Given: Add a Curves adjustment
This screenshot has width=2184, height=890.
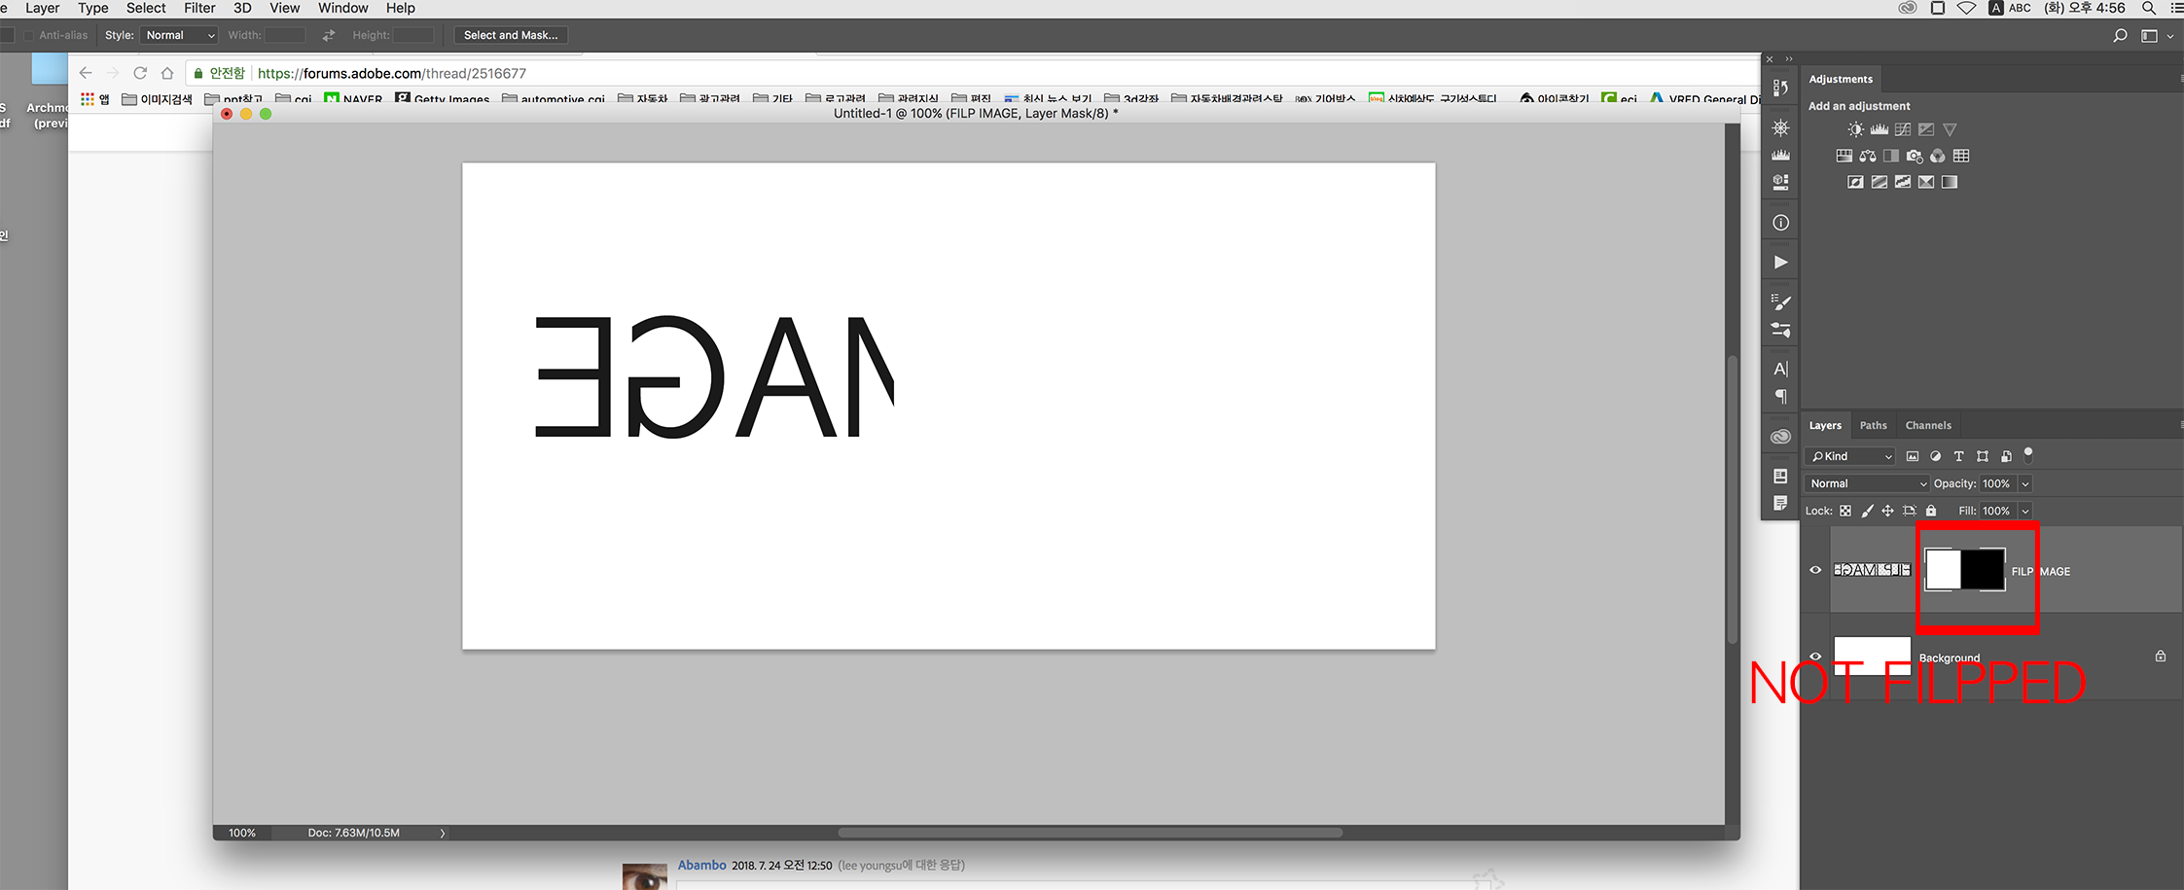Looking at the screenshot, I should tap(1903, 128).
